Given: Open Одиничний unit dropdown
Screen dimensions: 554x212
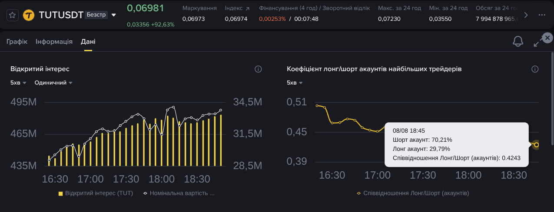Looking at the screenshot, I should pyautogui.click(x=53, y=82).
